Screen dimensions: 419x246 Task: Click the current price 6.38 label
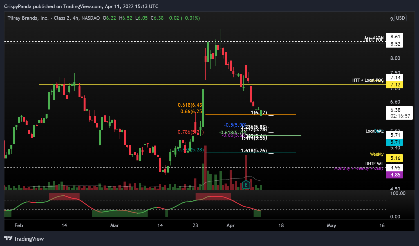395,110
